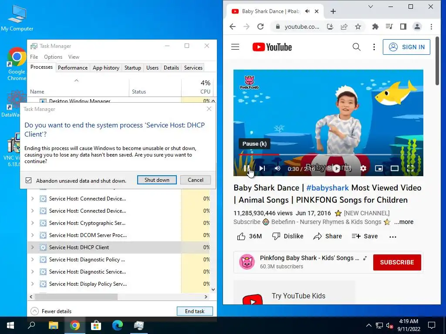Switch to the App history tab
446x334 pixels.
pos(106,67)
